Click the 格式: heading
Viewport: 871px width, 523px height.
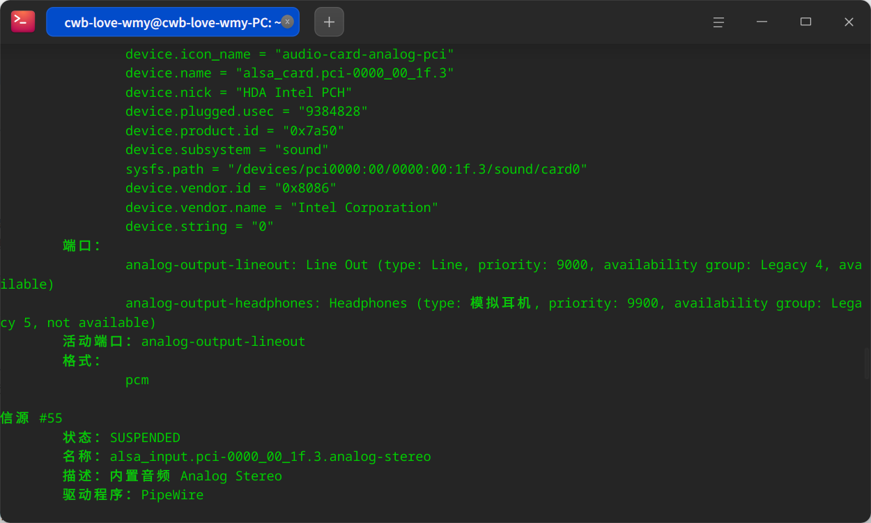click(82, 361)
